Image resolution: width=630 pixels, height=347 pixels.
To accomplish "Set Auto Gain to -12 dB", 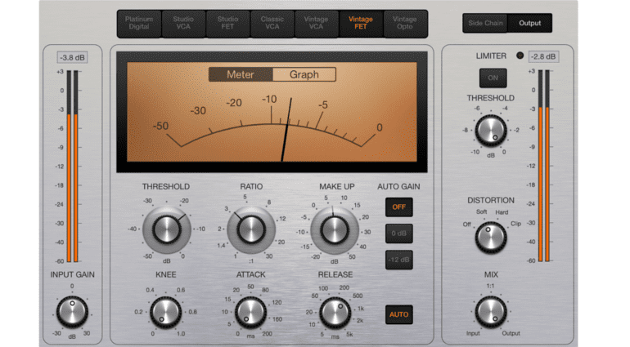I will pyautogui.click(x=398, y=260).
